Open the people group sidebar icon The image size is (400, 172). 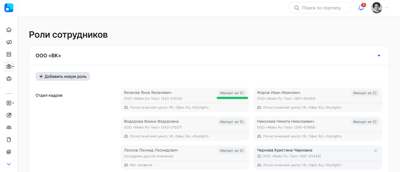tap(9, 127)
